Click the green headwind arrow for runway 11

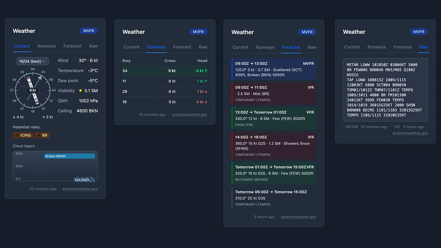click(206, 81)
